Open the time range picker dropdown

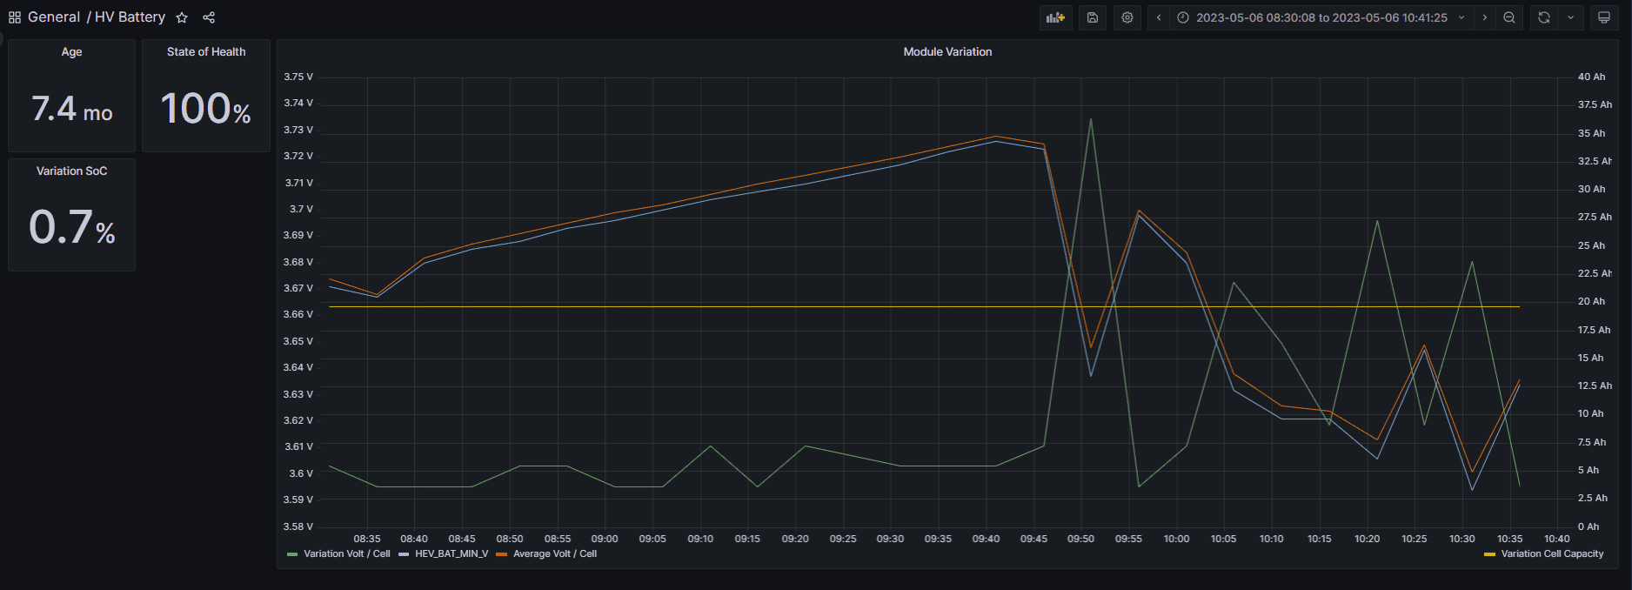(1321, 17)
